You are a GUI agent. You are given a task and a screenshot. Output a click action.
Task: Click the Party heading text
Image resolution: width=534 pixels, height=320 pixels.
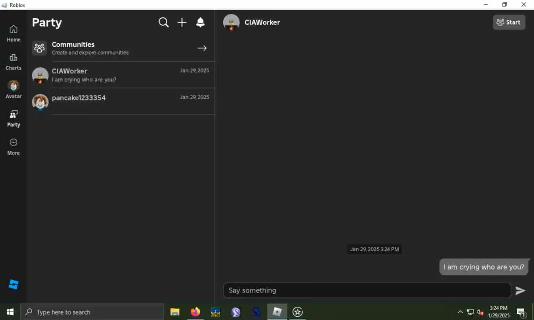[x=47, y=22]
